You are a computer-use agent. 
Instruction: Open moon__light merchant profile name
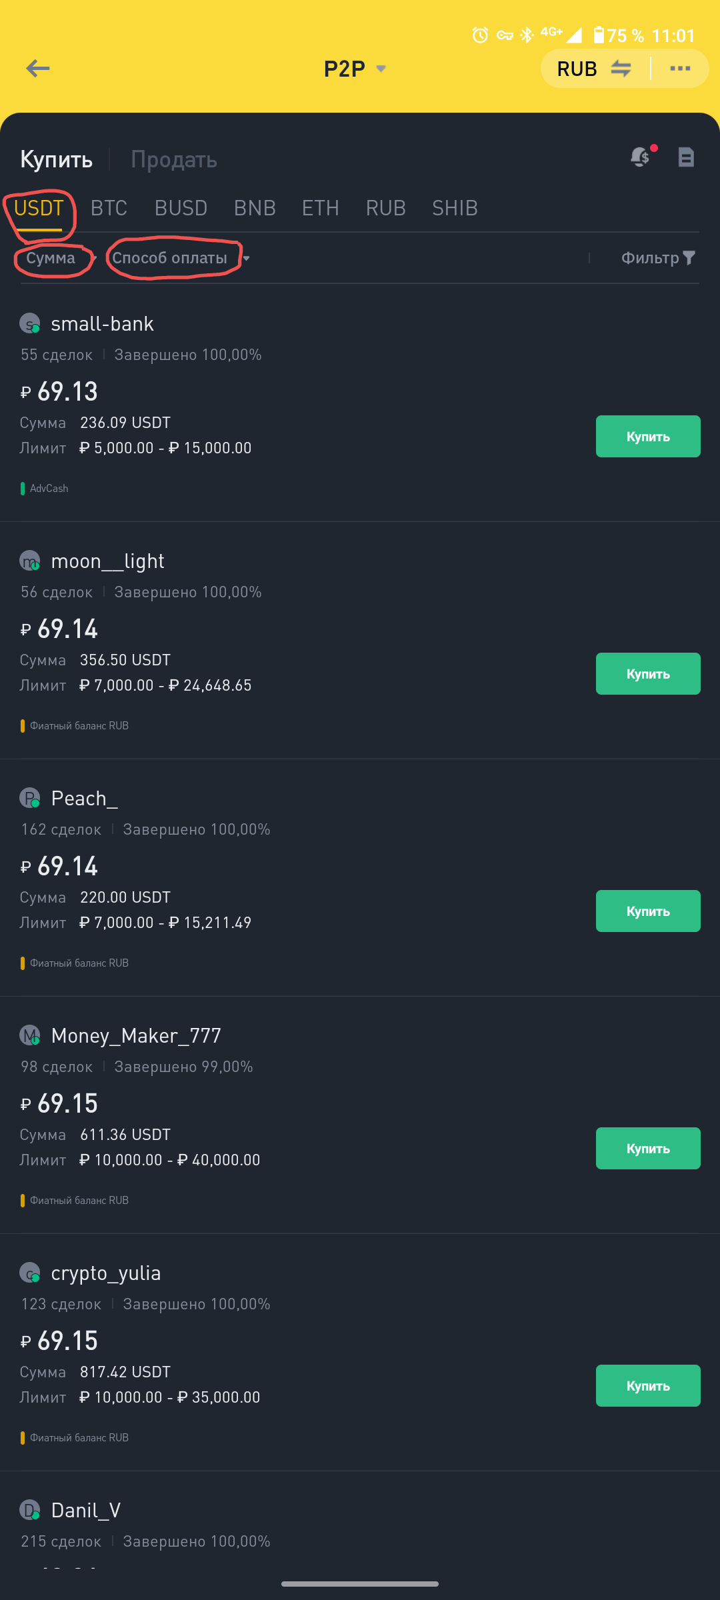[x=107, y=561]
